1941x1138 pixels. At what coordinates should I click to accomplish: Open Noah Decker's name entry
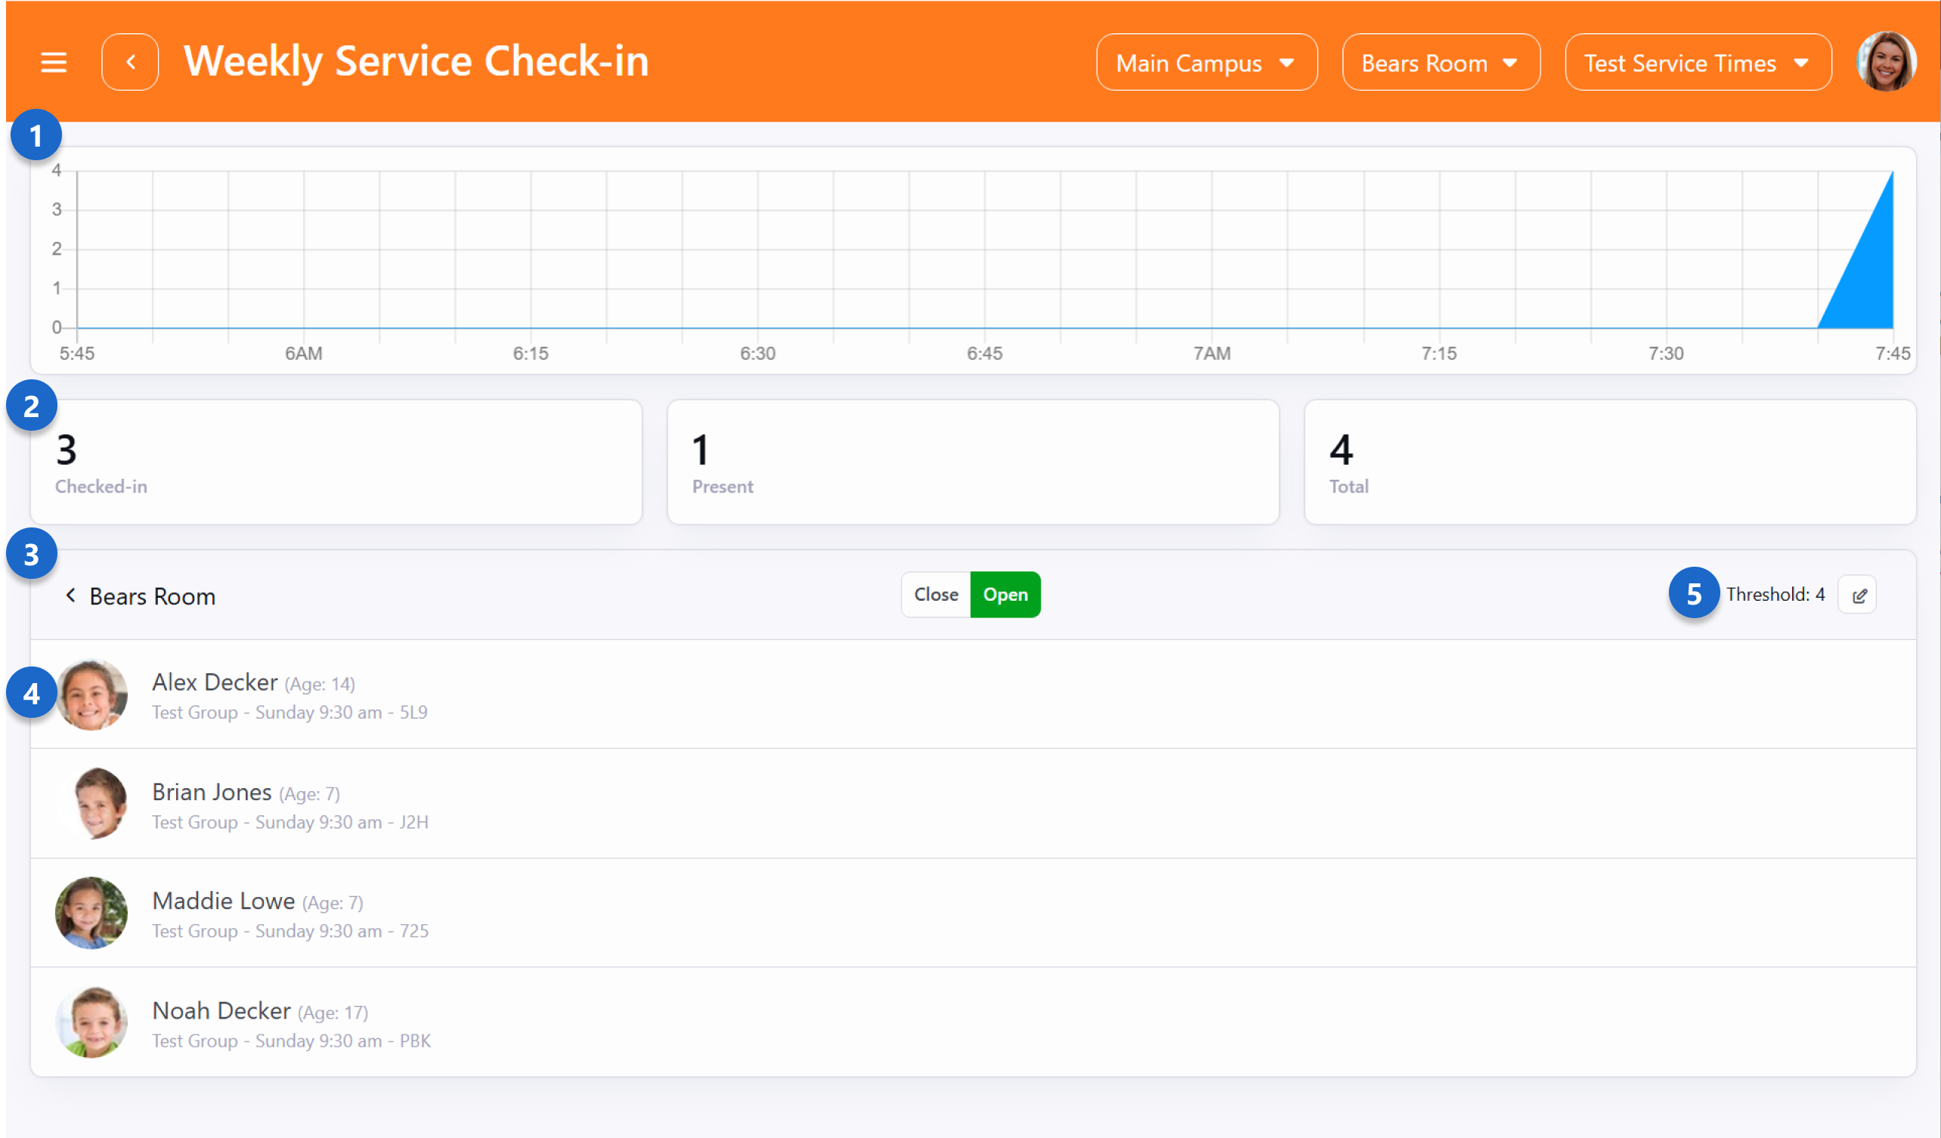point(221,1011)
